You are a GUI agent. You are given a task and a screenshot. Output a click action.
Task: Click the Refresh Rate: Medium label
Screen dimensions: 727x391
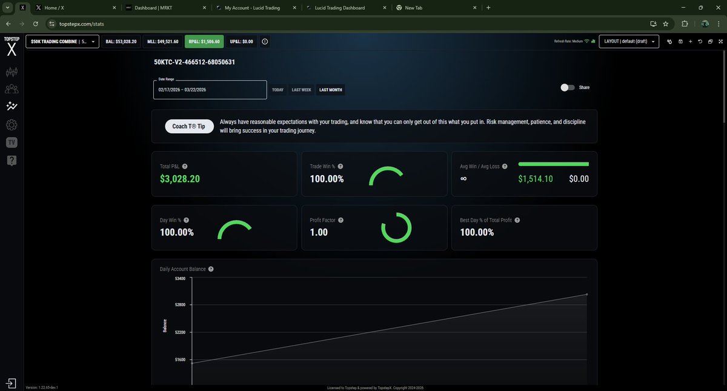click(x=568, y=41)
